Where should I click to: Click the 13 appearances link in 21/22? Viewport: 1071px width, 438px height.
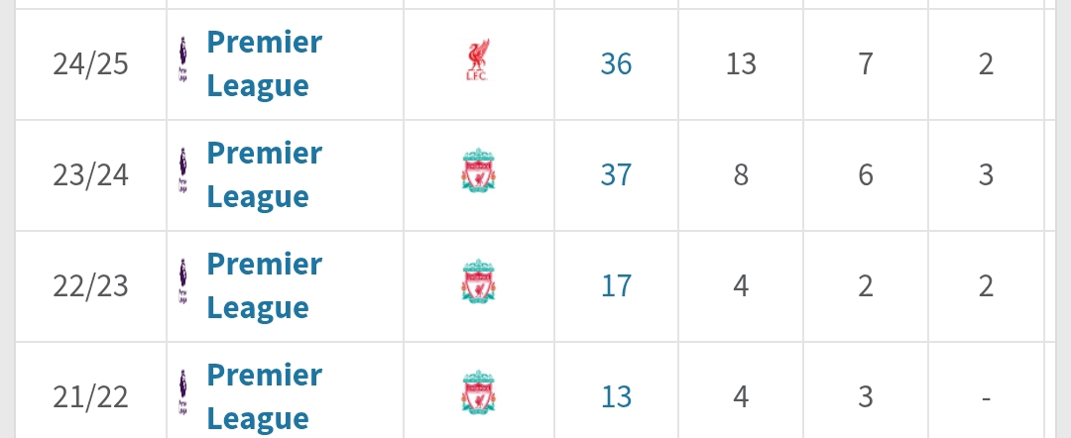tap(616, 396)
